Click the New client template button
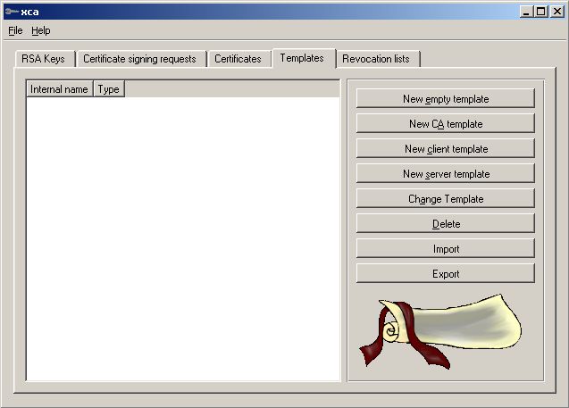The height and width of the screenshot is (408, 569). click(x=446, y=149)
